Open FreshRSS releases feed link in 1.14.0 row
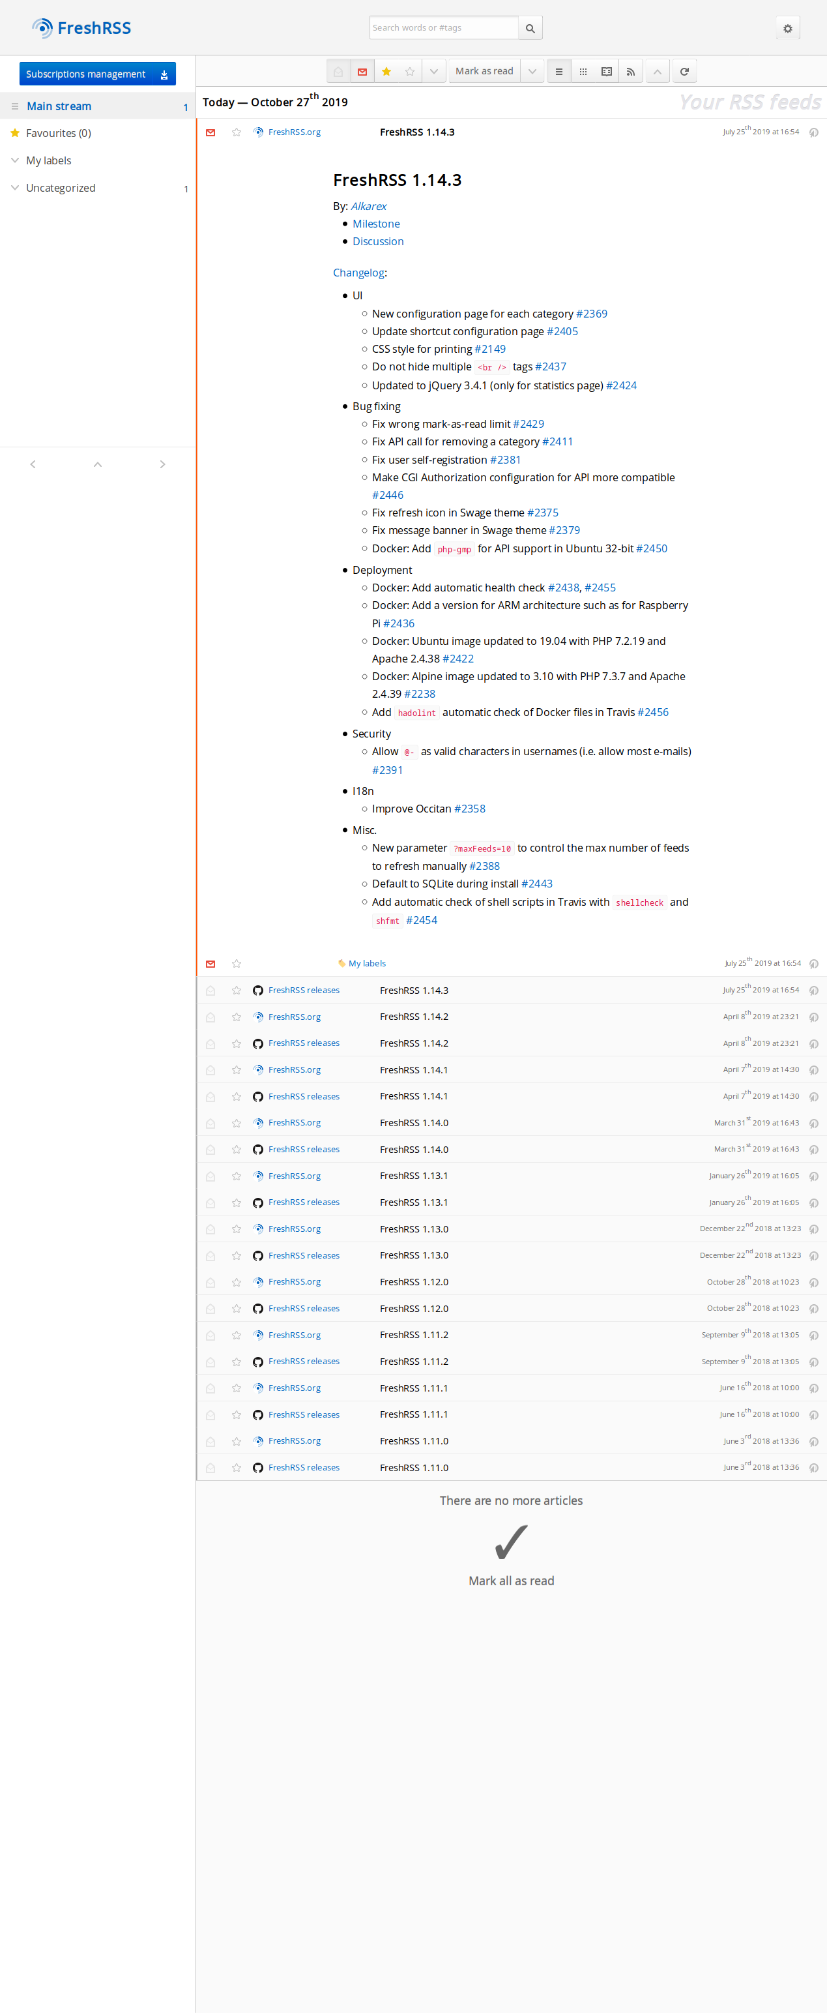Screen dimensions: 827x2013 [304, 1150]
